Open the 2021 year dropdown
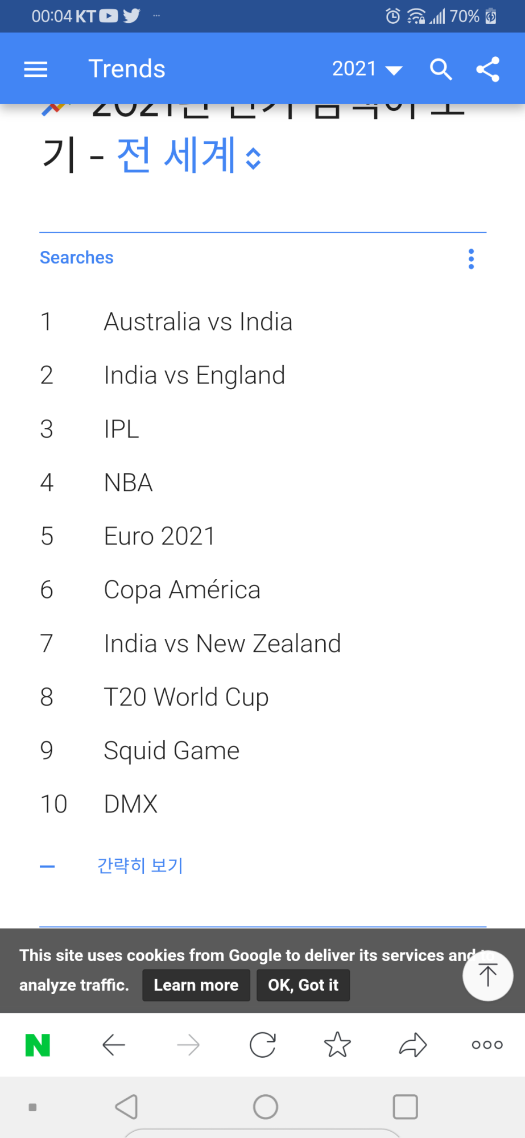Image resolution: width=525 pixels, height=1138 pixels. point(367,69)
